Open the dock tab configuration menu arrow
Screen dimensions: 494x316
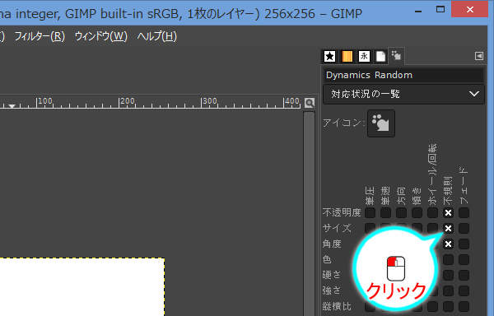pos(479,56)
